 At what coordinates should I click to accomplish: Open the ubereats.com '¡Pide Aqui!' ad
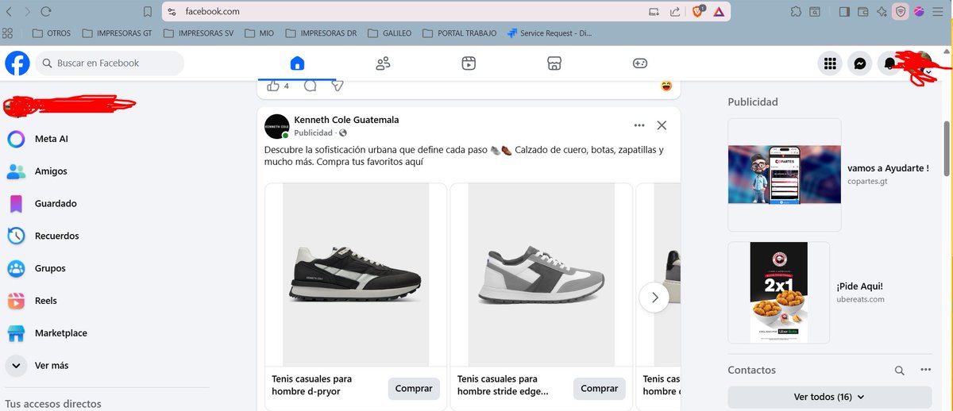(x=830, y=293)
